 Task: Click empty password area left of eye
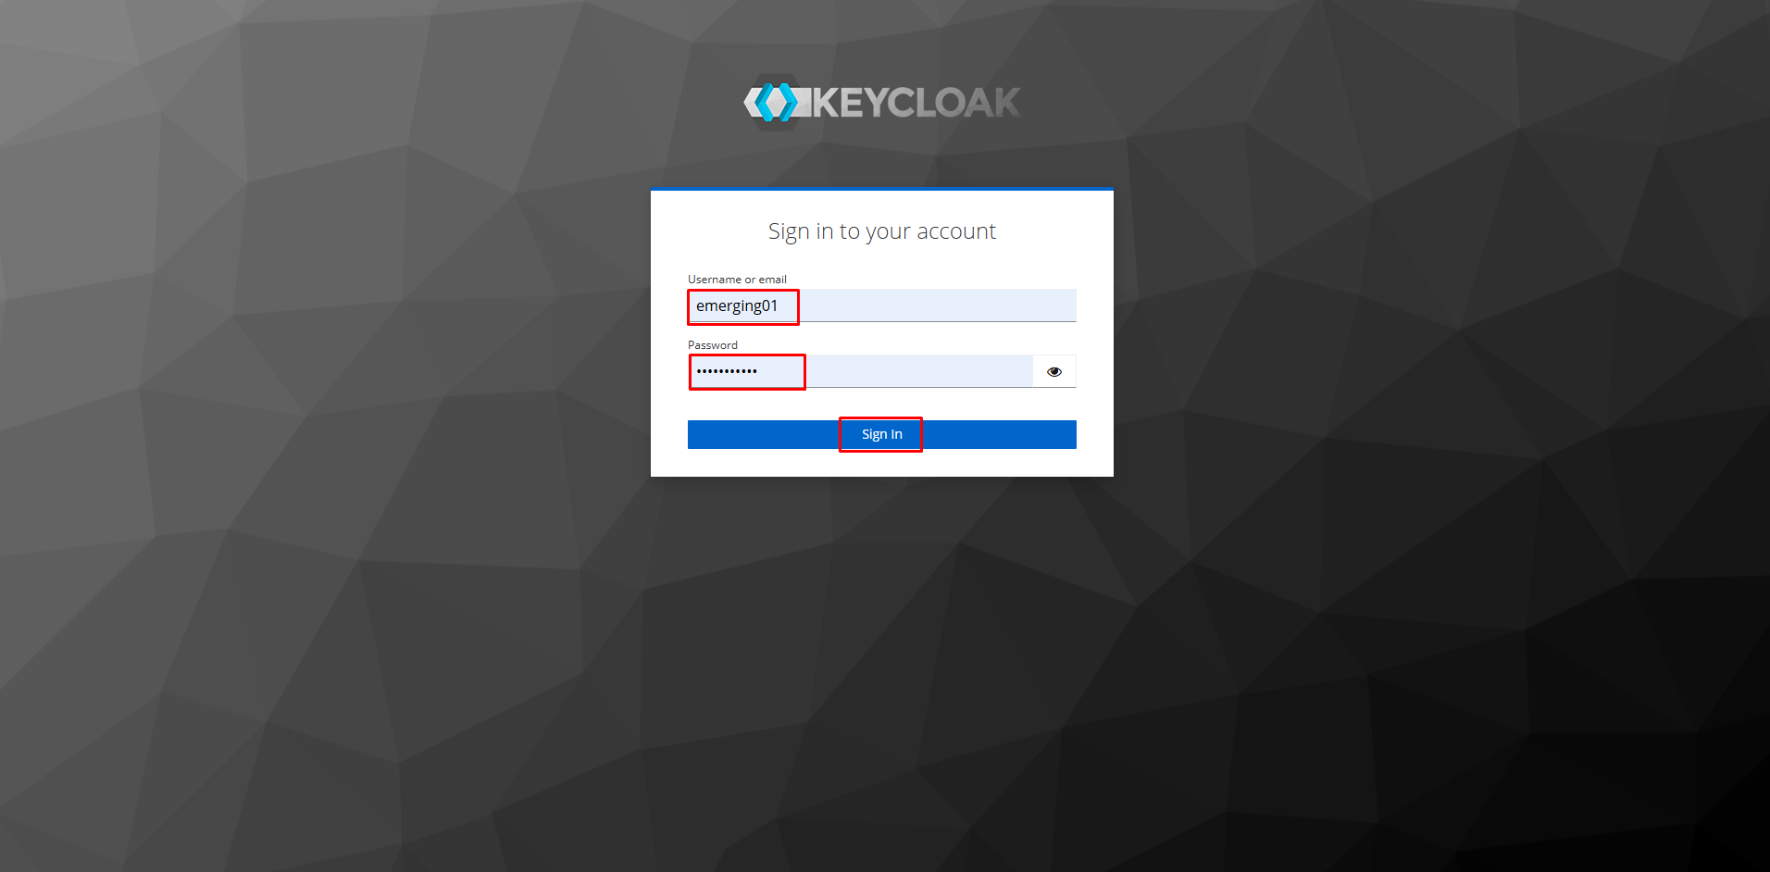click(918, 371)
